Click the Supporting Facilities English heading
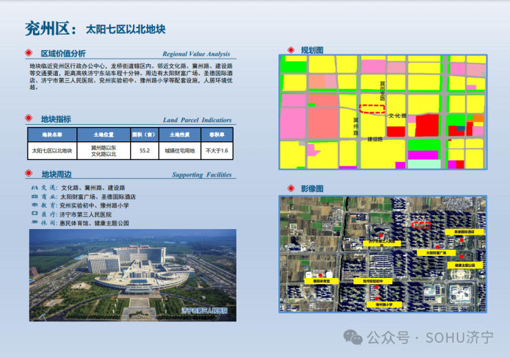 202,175
